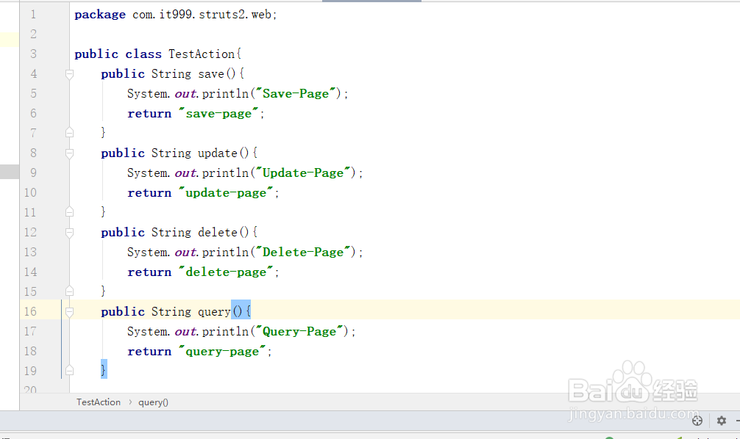Click the TestAction class name in the declaration
The height and width of the screenshot is (439, 740).
(202, 54)
